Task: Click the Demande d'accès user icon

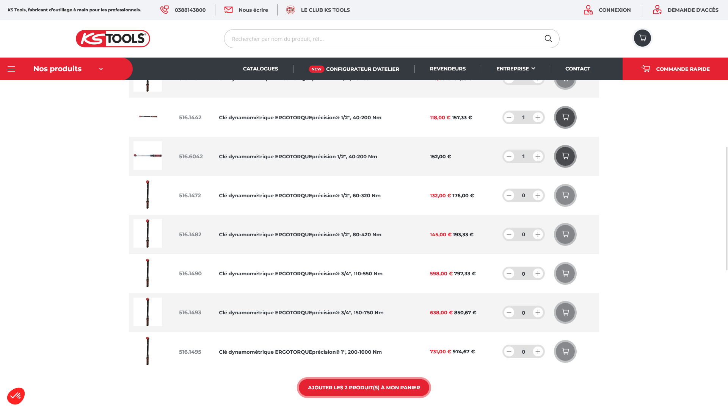Action: pyautogui.click(x=657, y=10)
